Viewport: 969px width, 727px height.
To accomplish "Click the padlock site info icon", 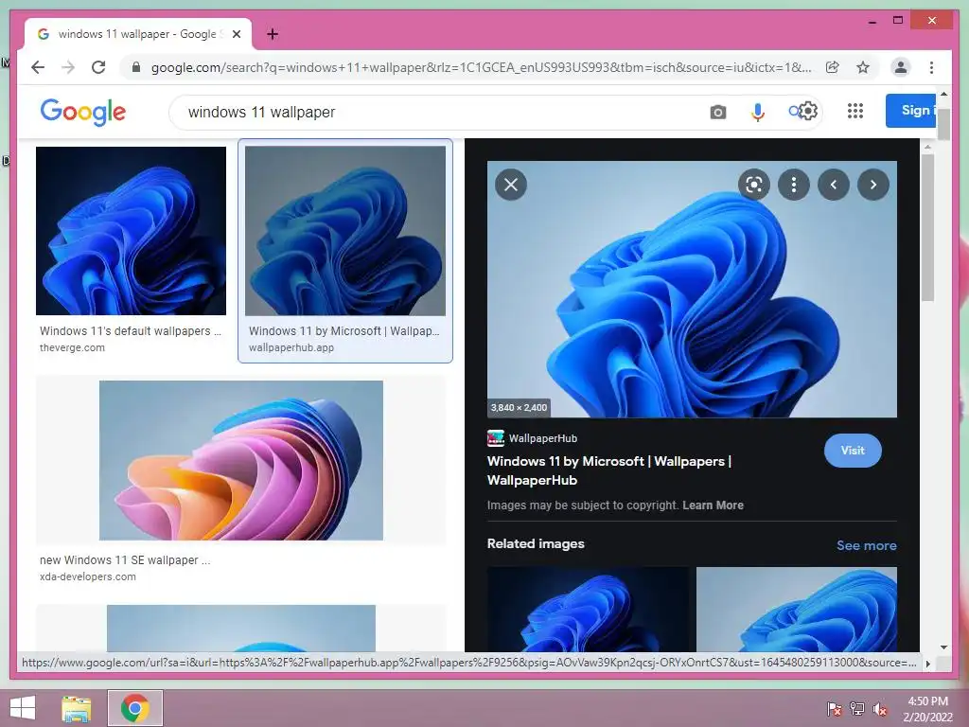I will coord(136,67).
